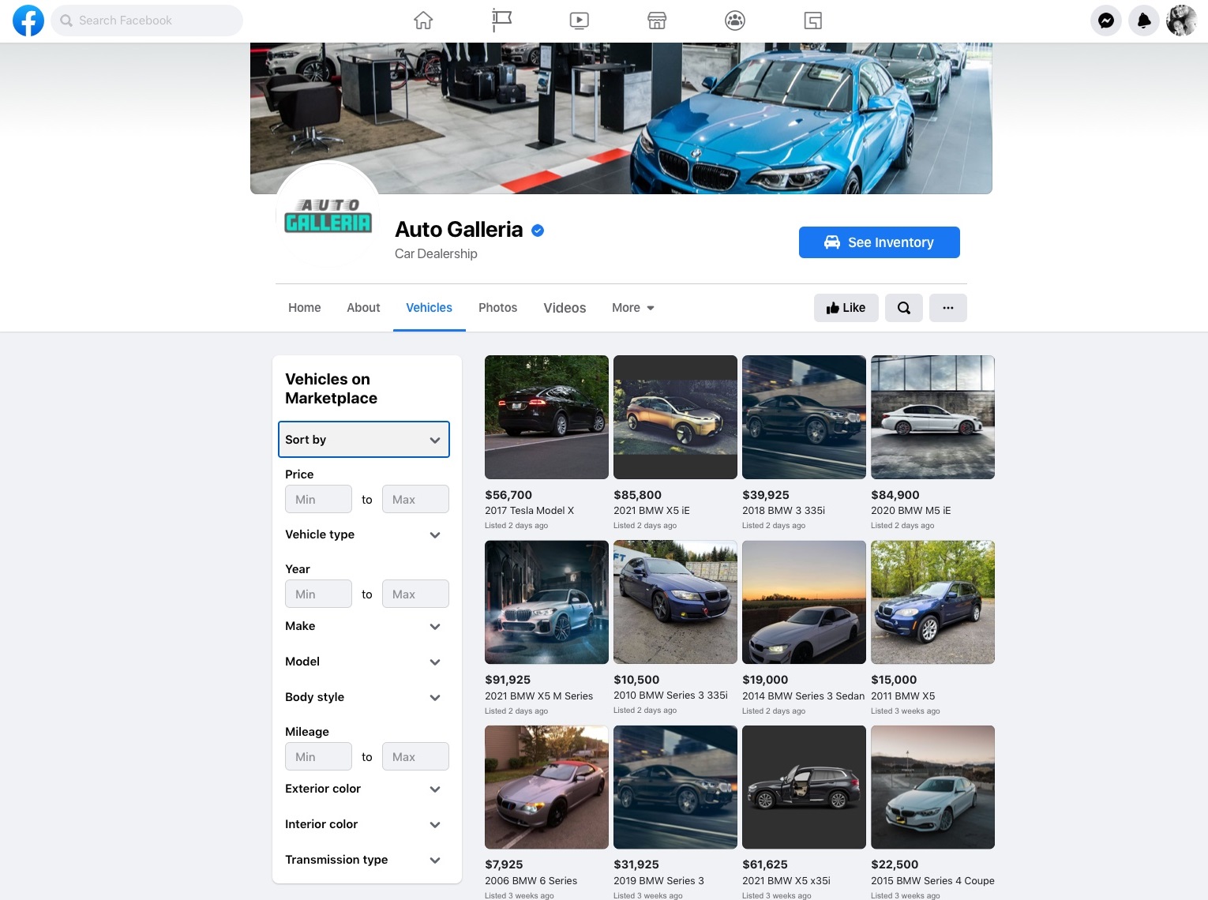Click the See Inventory button
The width and height of the screenshot is (1208, 900).
[x=880, y=242]
